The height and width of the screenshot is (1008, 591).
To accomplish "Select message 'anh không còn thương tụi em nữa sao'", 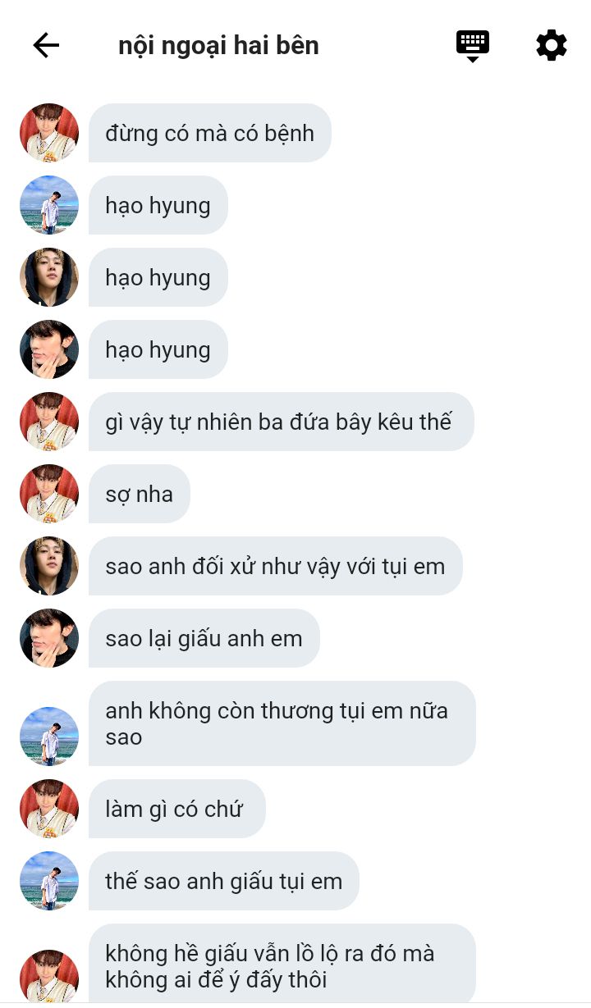I will pyautogui.click(x=282, y=723).
